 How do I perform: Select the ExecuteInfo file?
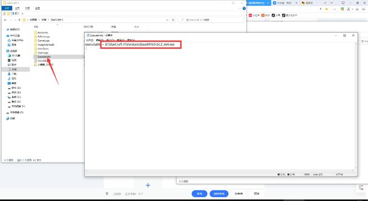[44, 57]
